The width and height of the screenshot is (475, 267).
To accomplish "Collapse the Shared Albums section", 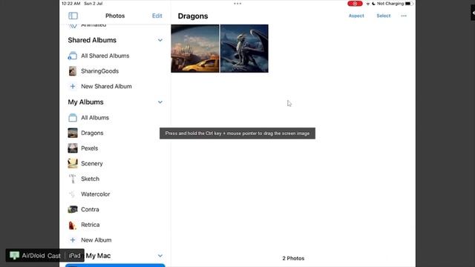I will [160, 40].
